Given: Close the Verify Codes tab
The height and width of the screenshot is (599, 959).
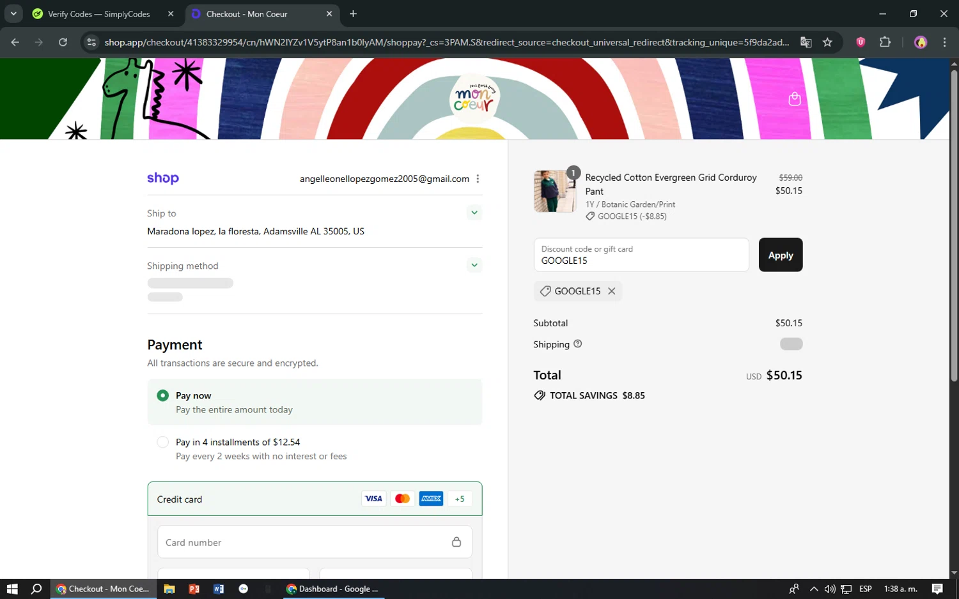Looking at the screenshot, I should pos(171,14).
